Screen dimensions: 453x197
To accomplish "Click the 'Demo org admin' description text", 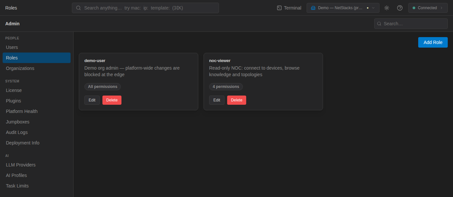I will (x=132, y=71).
